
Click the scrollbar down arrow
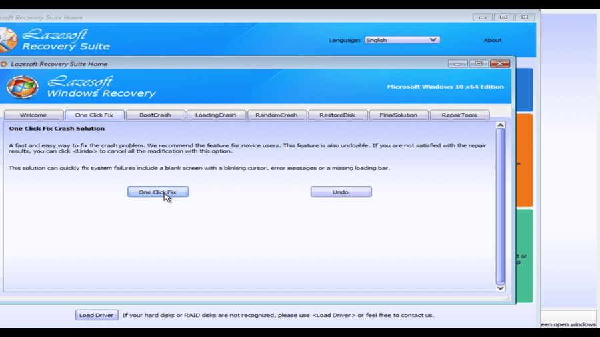(500, 288)
